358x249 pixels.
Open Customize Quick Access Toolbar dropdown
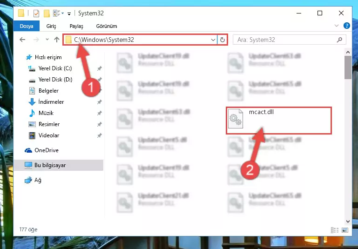click(x=69, y=13)
